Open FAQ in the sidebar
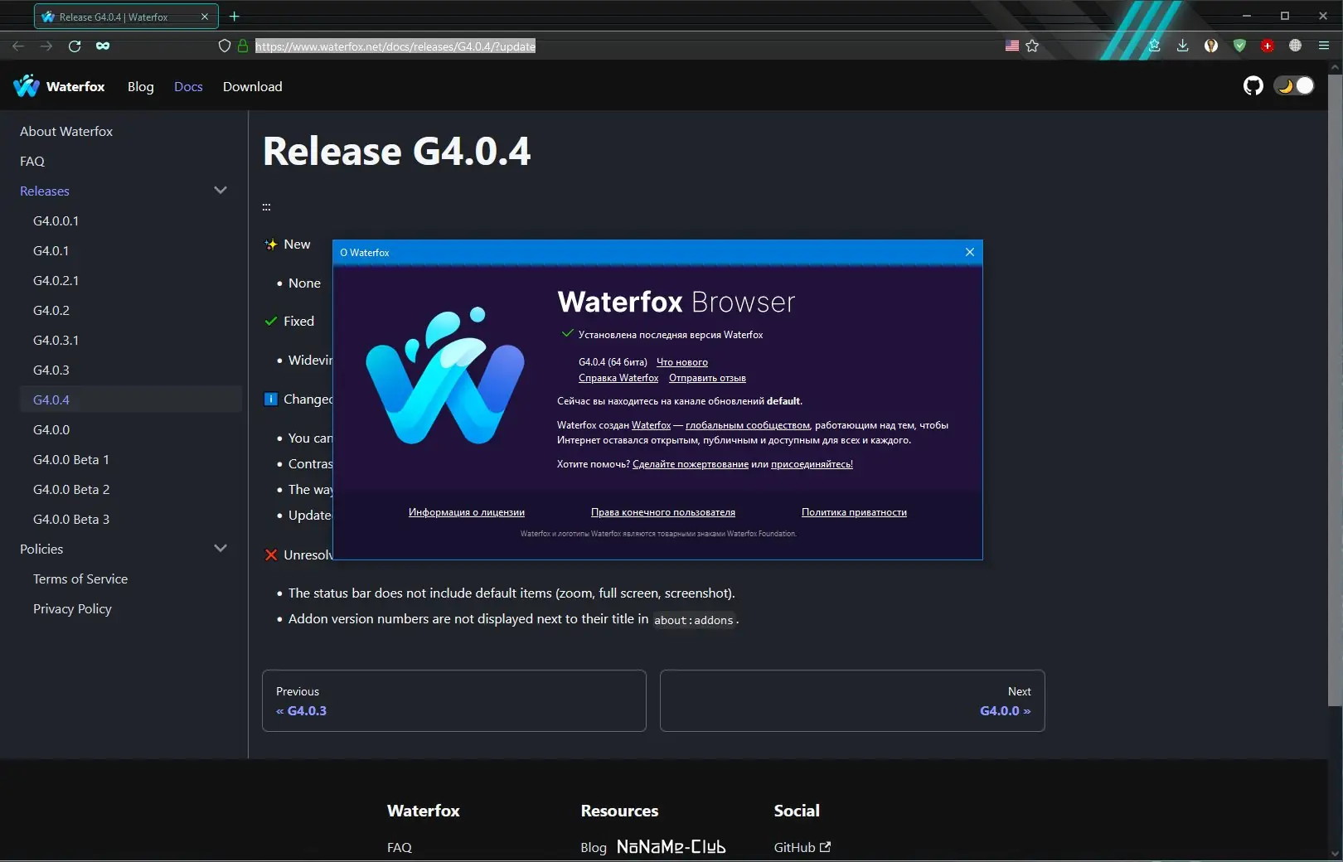Viewport: 1343px width, 862px height. tap(32, 162)
